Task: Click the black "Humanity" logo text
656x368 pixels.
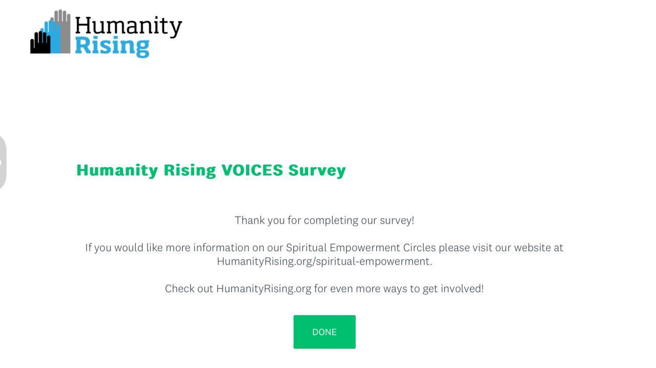Action: (x=128, y=26)
